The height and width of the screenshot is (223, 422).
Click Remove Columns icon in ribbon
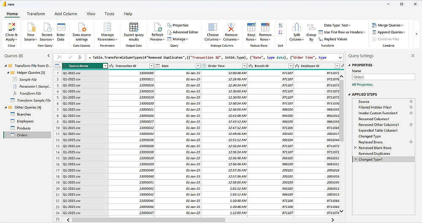coord(230,28)
